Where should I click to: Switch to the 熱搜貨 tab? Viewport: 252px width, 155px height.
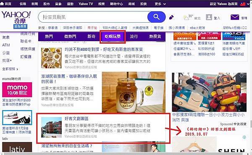point(155,37)
